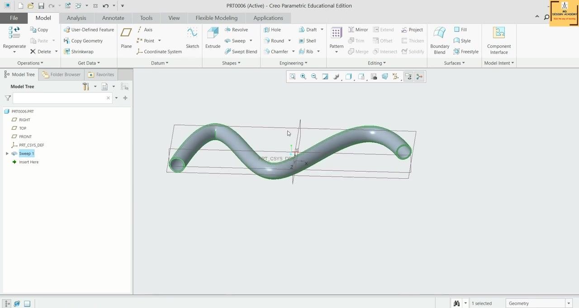Viewport: 579px width, 308px height.
Task: Open the Freestyle tool
Action: pos(466,51)
